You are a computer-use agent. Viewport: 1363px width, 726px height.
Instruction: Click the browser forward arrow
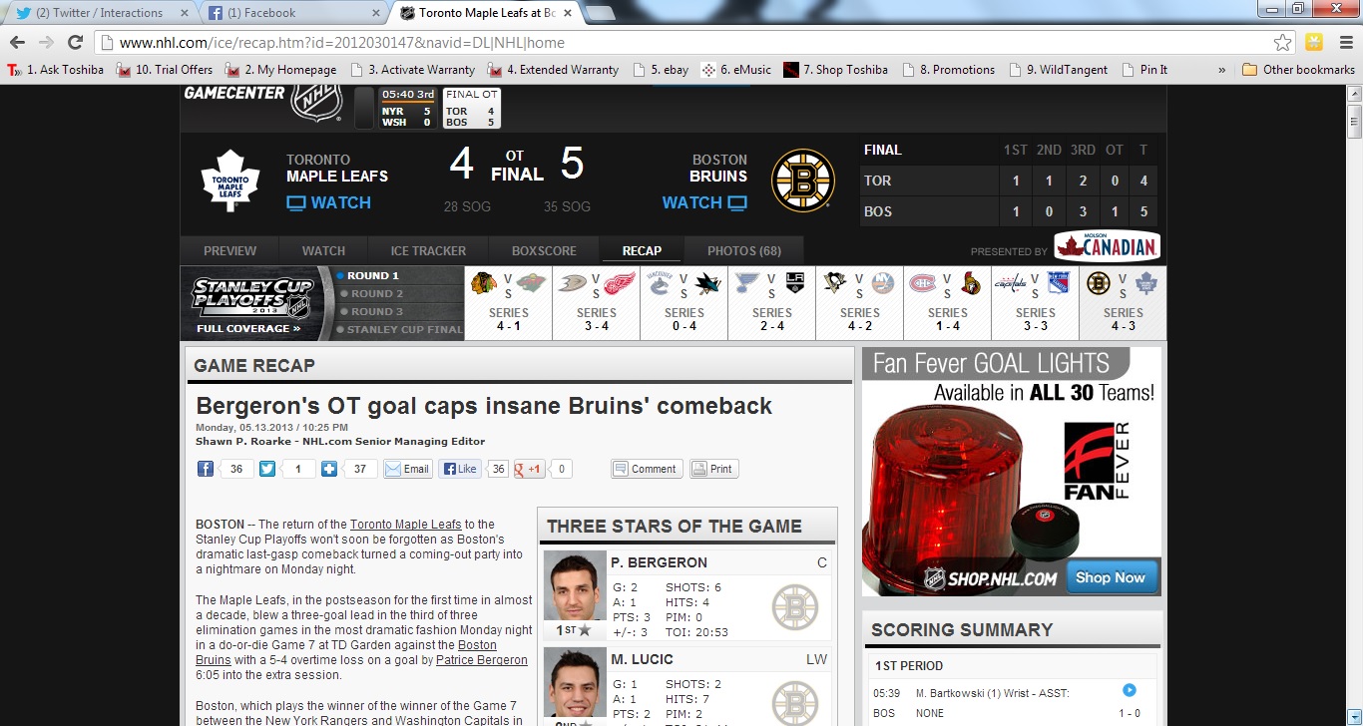[x=46, y=43]
